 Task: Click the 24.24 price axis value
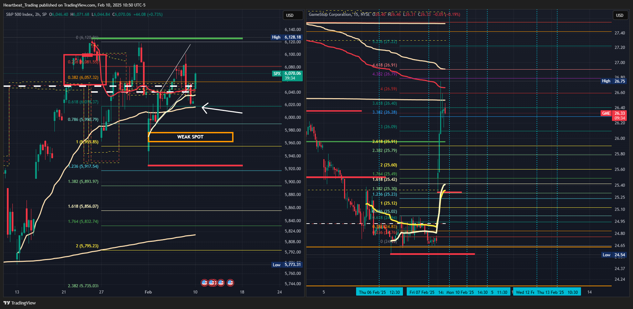pyautogui.click(x=620, y=279)
